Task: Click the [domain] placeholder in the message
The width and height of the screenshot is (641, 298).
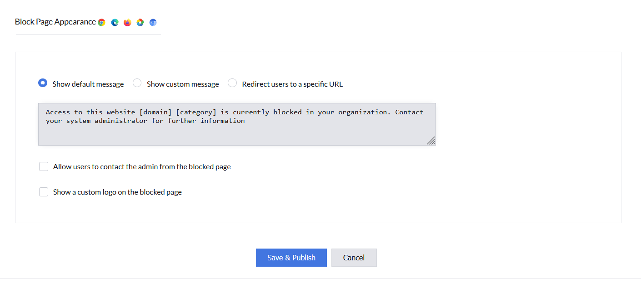Action: point(155,112)
